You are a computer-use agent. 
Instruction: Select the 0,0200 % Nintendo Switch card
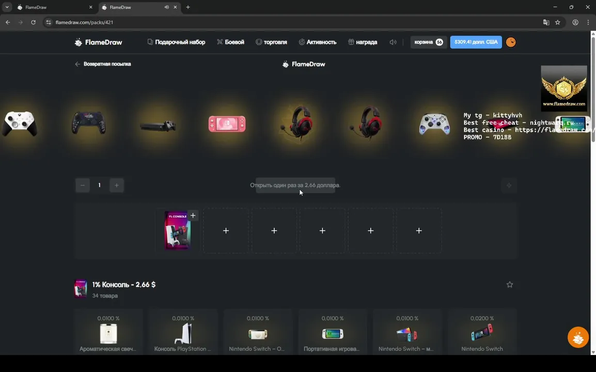point(482,333)
